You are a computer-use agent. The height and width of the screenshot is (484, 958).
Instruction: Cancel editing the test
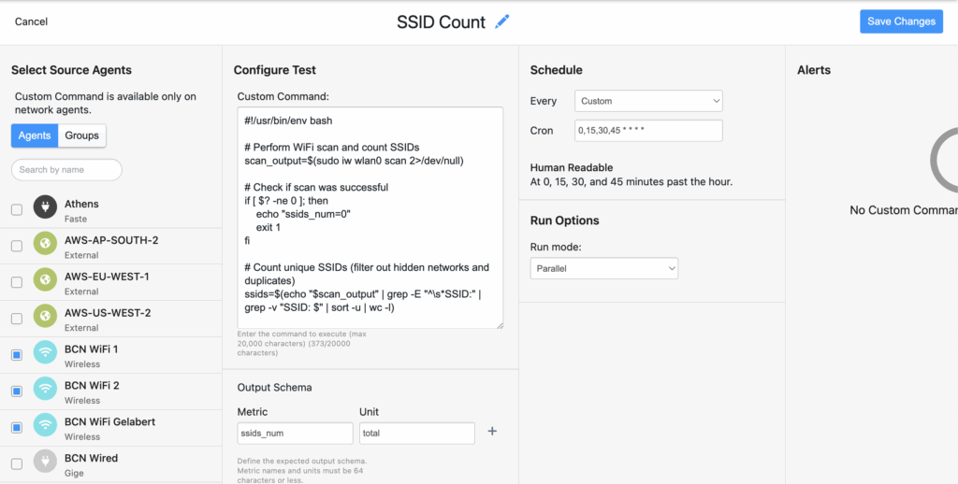pyautogui.click(x=31, y=21)
